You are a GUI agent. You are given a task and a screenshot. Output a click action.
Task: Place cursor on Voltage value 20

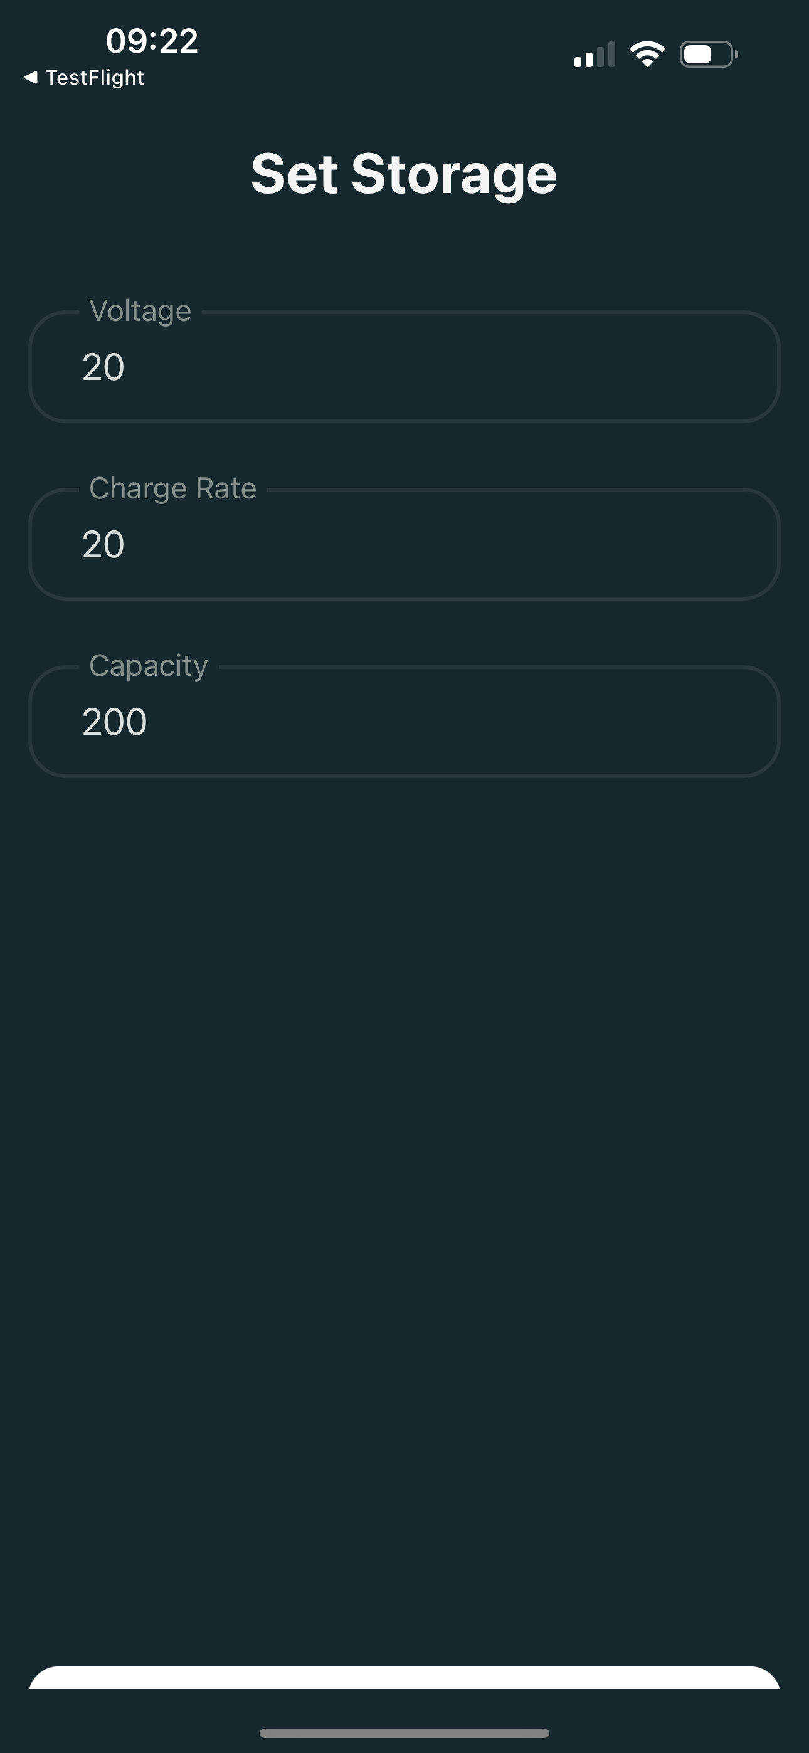click(103, 367)
